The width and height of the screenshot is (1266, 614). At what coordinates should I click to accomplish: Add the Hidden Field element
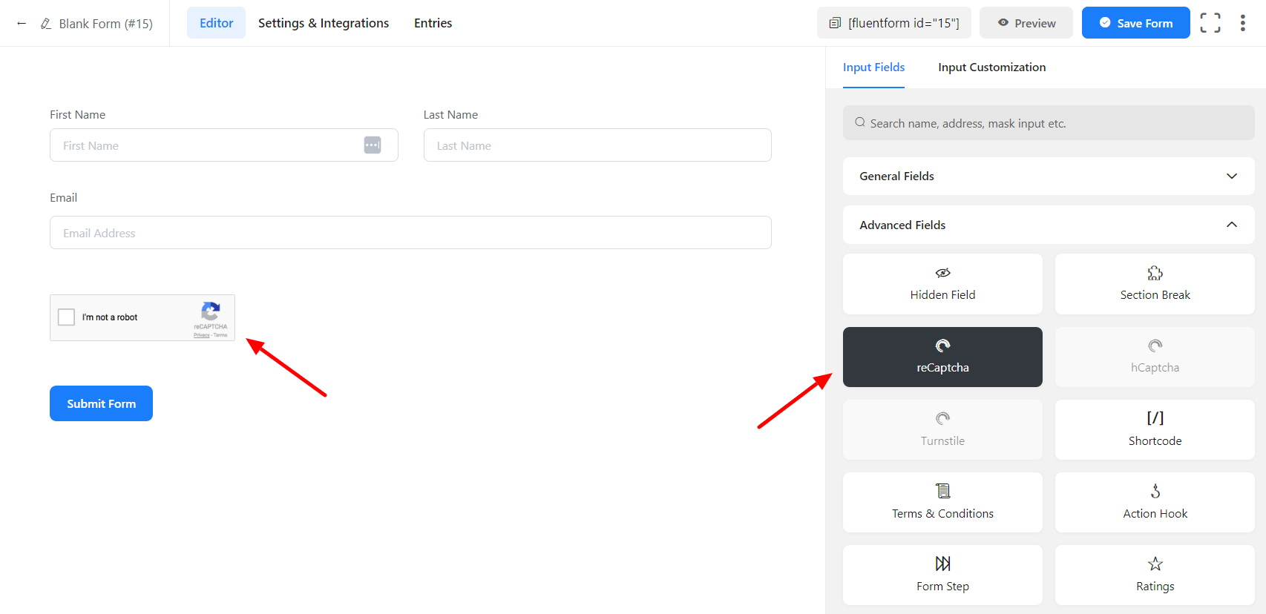942,284
